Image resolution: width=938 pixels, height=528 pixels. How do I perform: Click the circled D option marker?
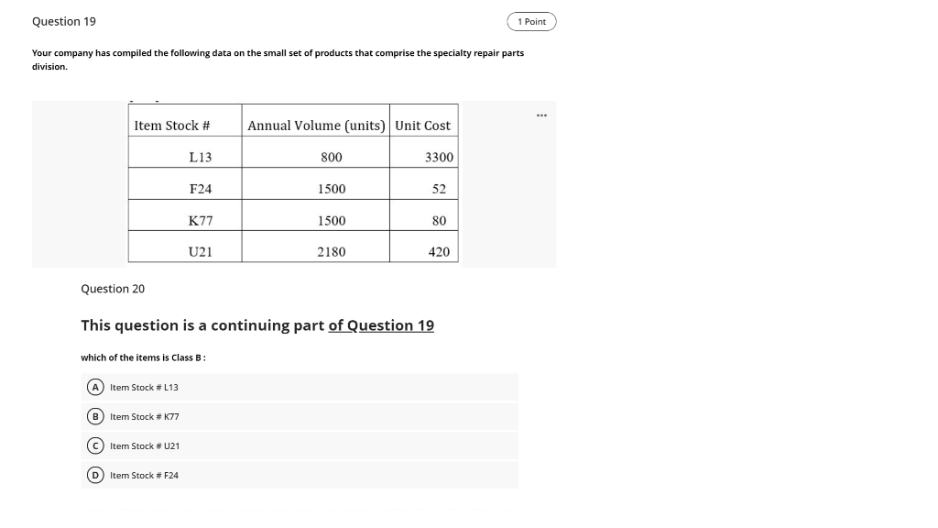95,475
